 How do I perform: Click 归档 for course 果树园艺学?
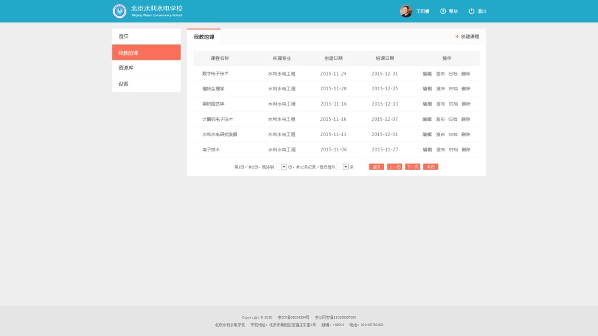453,104
